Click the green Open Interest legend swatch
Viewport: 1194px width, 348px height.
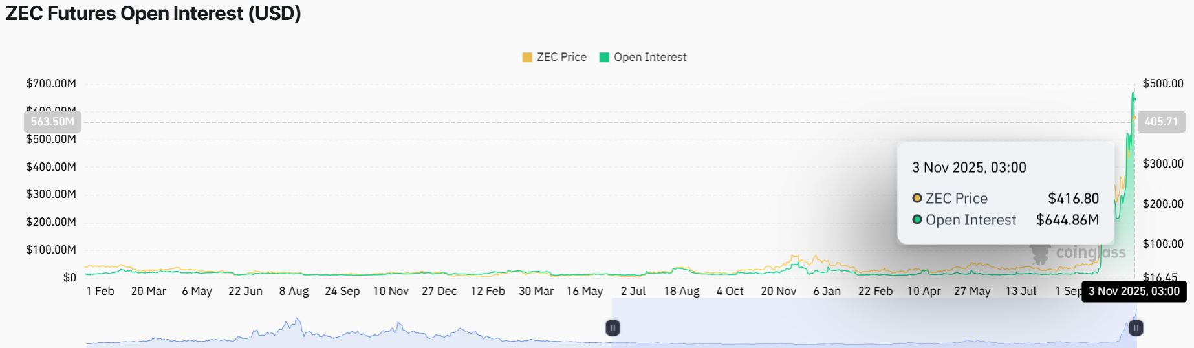click(604, 58)
